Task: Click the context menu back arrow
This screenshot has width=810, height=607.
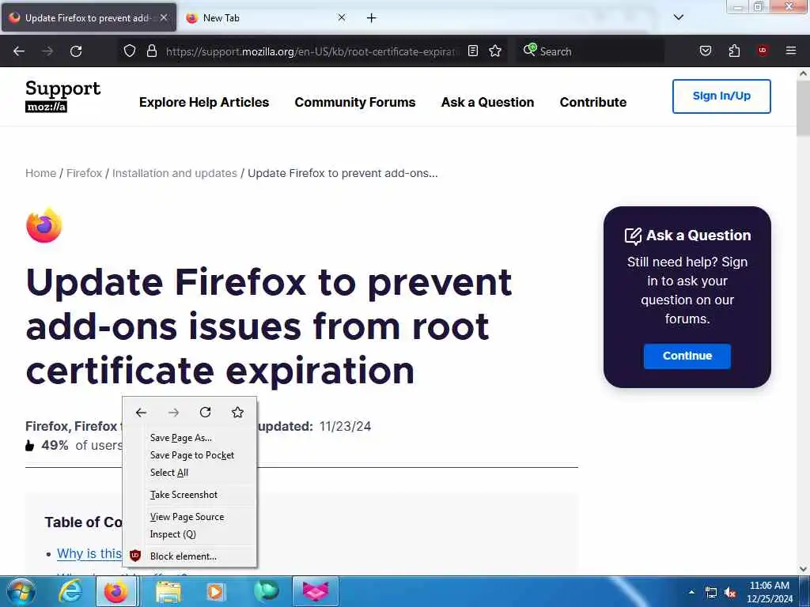Action: click(x=141, y=413)
